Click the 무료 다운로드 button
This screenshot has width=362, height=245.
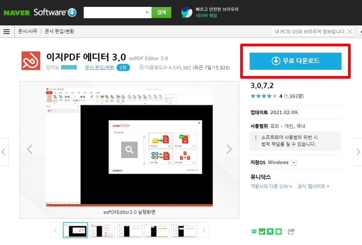(x=295, y=61)
